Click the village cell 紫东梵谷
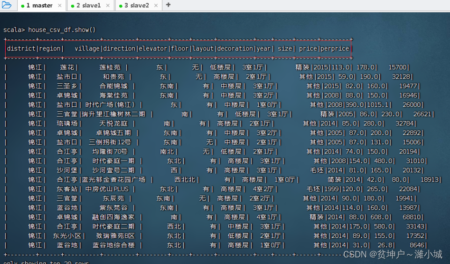This screenshot has height=264, width=450. (113, 208)
